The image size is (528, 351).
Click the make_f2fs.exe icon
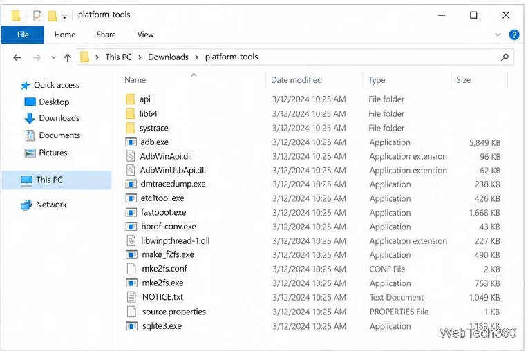[131, 255]
